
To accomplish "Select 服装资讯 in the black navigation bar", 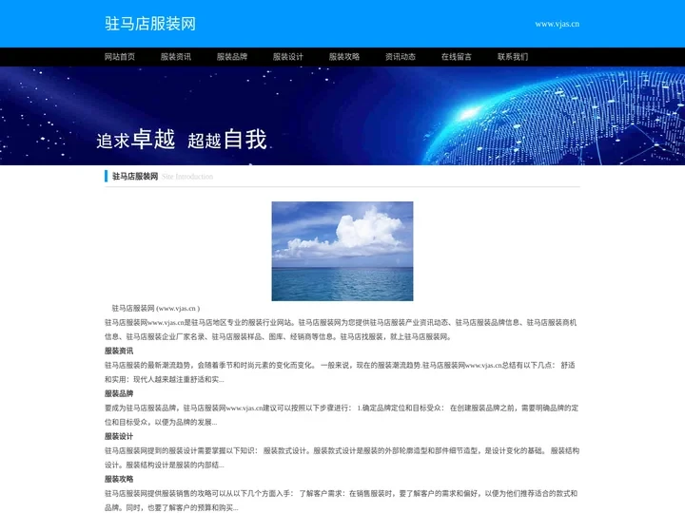I will coord(176,57).
